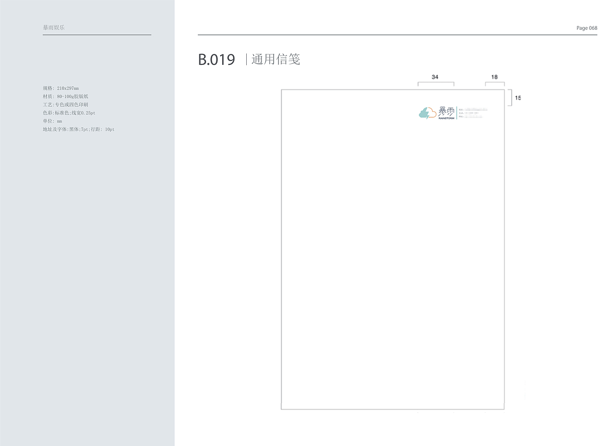This screenshot has width=605, height=446.
Task: Click the 地址及字体:黑体;7pt;行距: 10pt line
Action: click(x=78, y=129)
